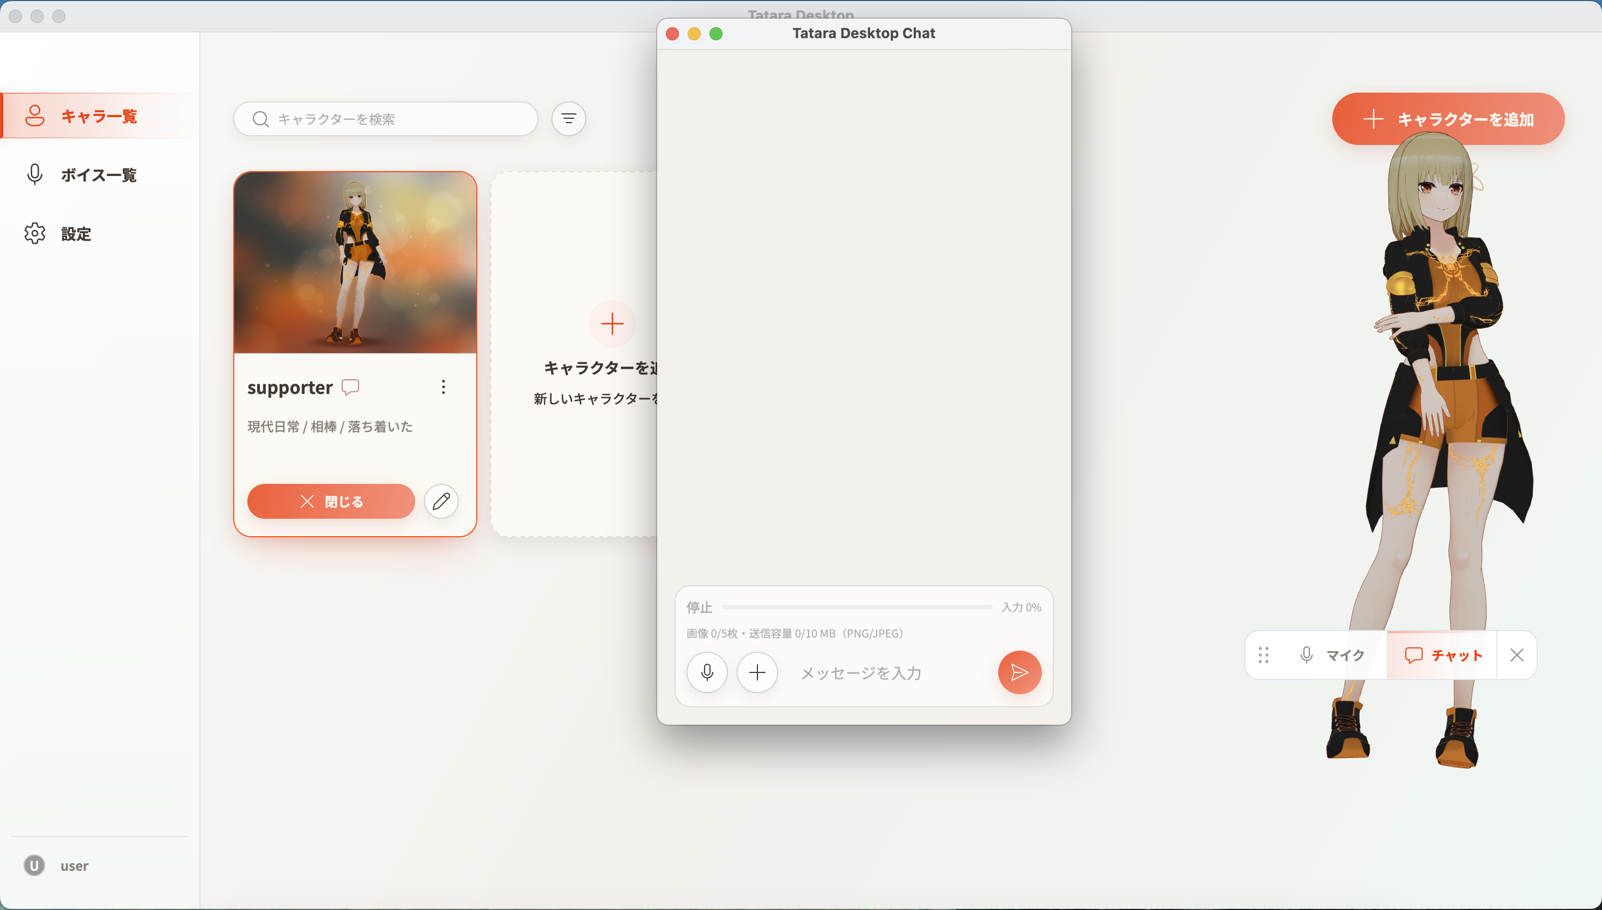Open the キャラ一覧 sidebar tab
1602x910 pixels.
99,116
